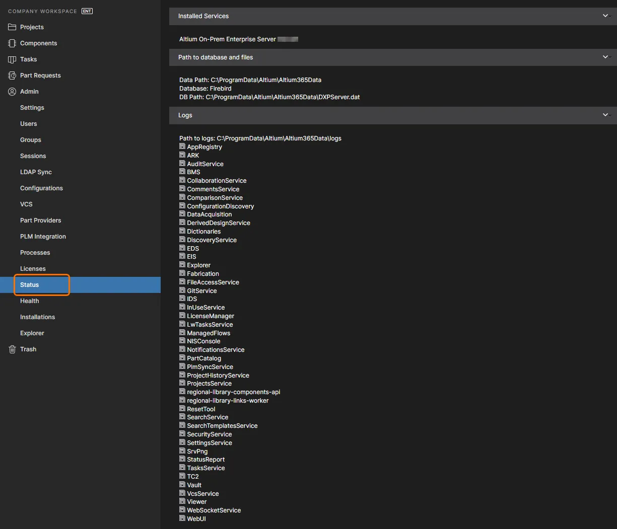Open the NotificationsService log link
This screenshot has height=529, width=617.
coord(216,350)
